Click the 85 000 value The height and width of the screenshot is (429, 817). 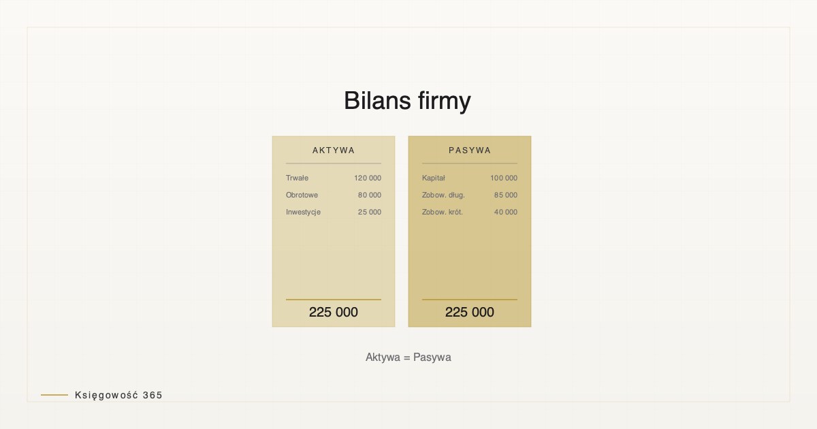click(506, 195)
